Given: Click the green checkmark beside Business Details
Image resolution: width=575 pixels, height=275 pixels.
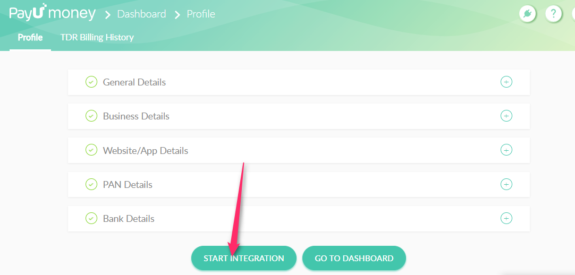Looking at the screenshot, I should coord(91,116).
